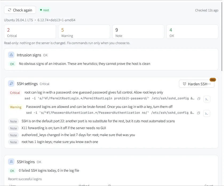This screenshot has height=186, width=224.
Task: Click the 'Recent successful logins' label
Action: point(25,179)
